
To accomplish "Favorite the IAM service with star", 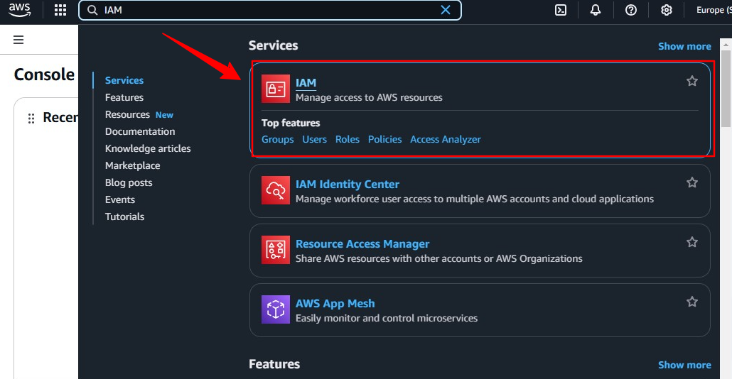I will click(691, 81).
